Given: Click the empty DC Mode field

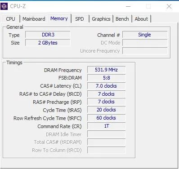Looking at the screenshot, I should click(145, 43).
